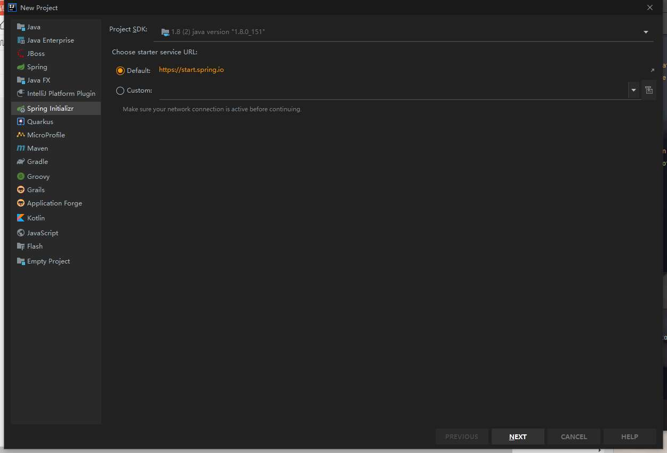Choose Grails project type
667x453 pixels.
tap(56, 190)
